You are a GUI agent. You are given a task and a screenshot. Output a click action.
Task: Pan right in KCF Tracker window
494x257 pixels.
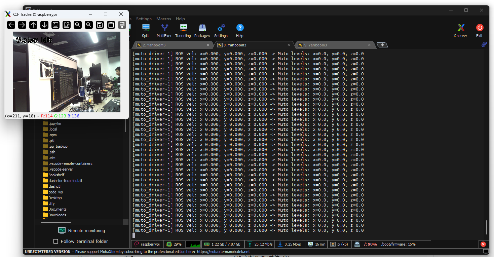[22, 25]
